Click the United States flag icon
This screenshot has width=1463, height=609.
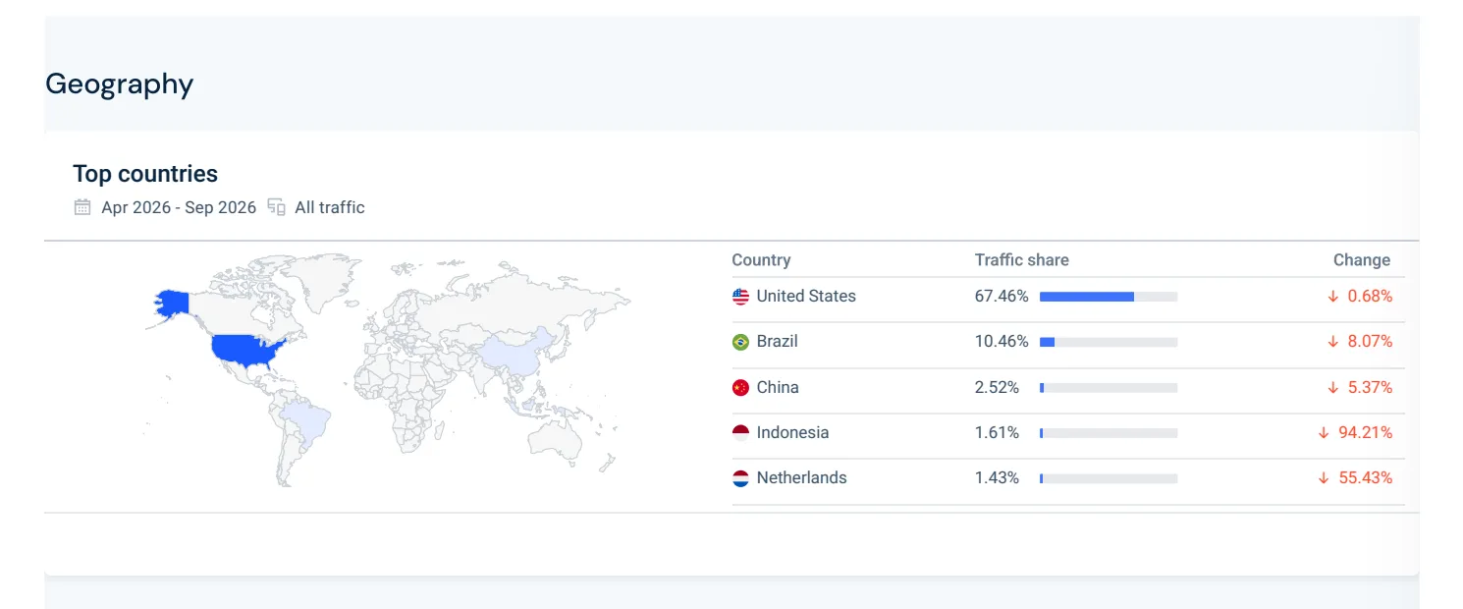[x=740, y=297]
